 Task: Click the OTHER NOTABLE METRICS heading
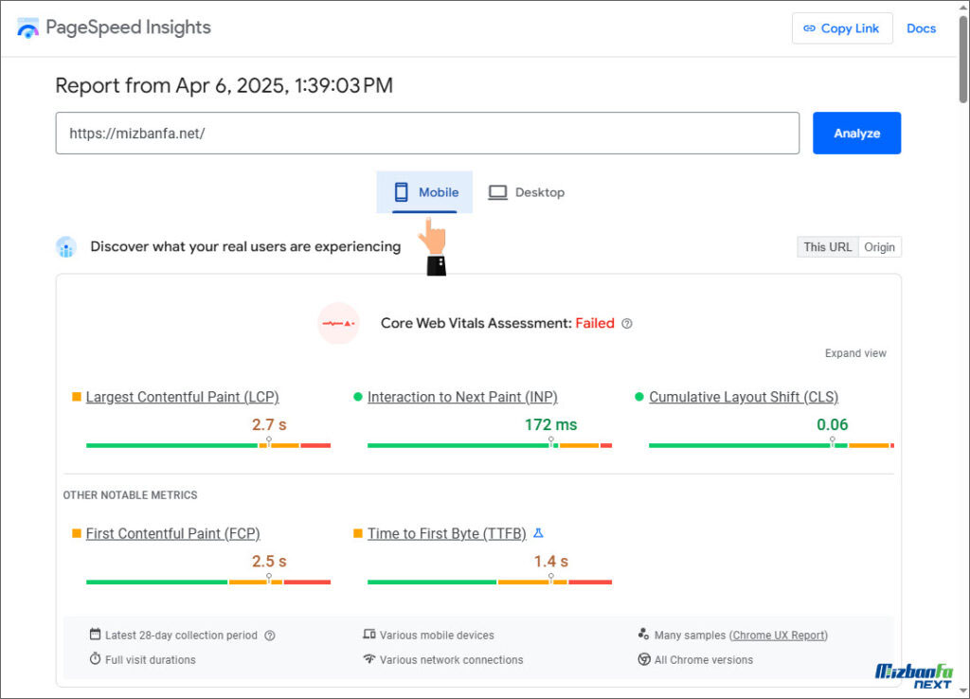(130, 495)
